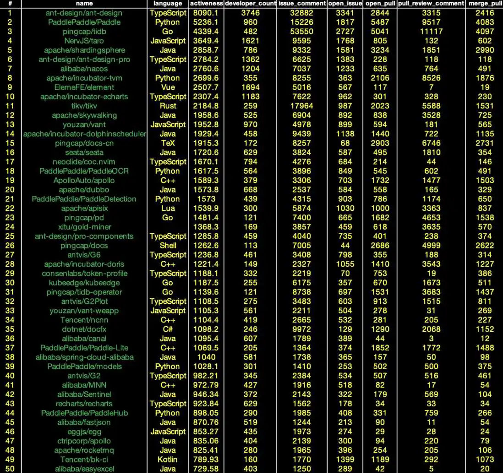The height and width of the screenshot is (473, 503).
Task: Click the alibaba/nacos repository name
Action: pyautogui.click(x=84, y=69)
